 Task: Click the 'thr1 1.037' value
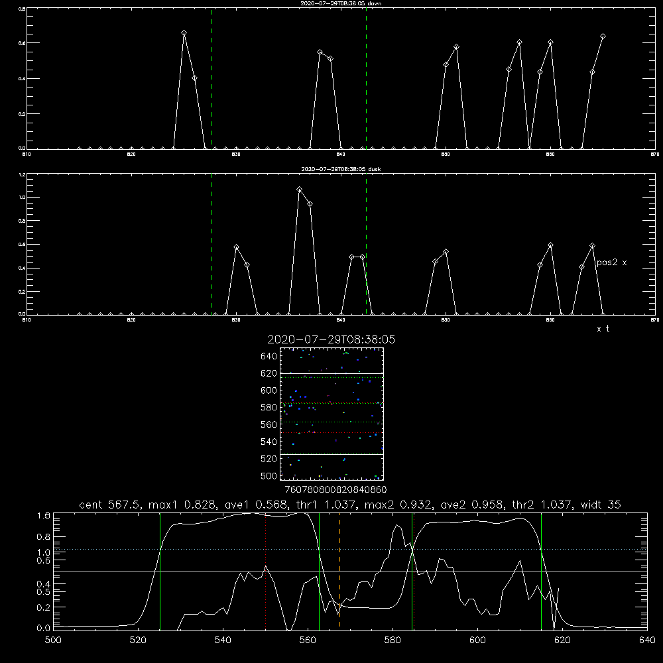click(329, 505)
